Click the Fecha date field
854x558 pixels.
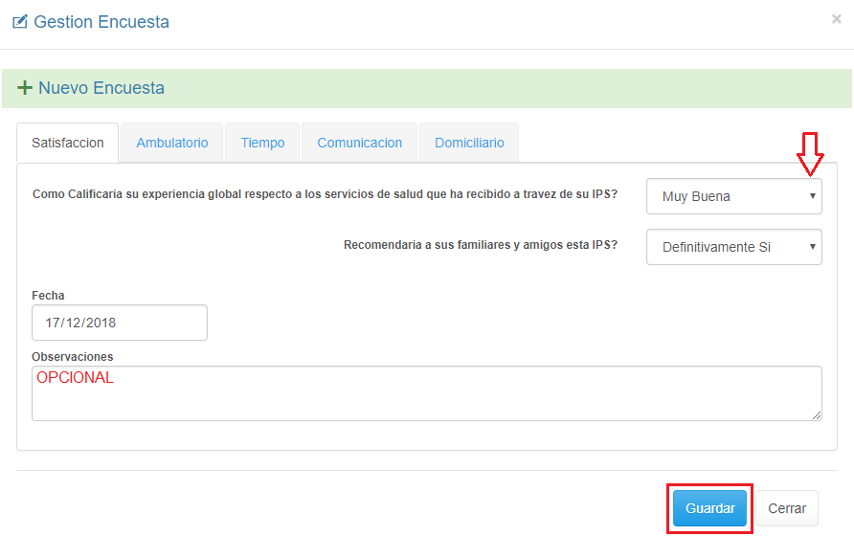click(120, 323)
